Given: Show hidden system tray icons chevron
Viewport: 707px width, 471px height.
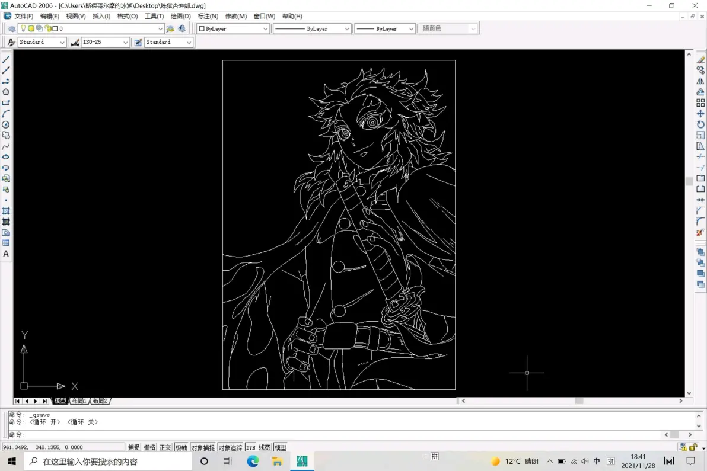Looking at the screenshot, I should 549,461.
